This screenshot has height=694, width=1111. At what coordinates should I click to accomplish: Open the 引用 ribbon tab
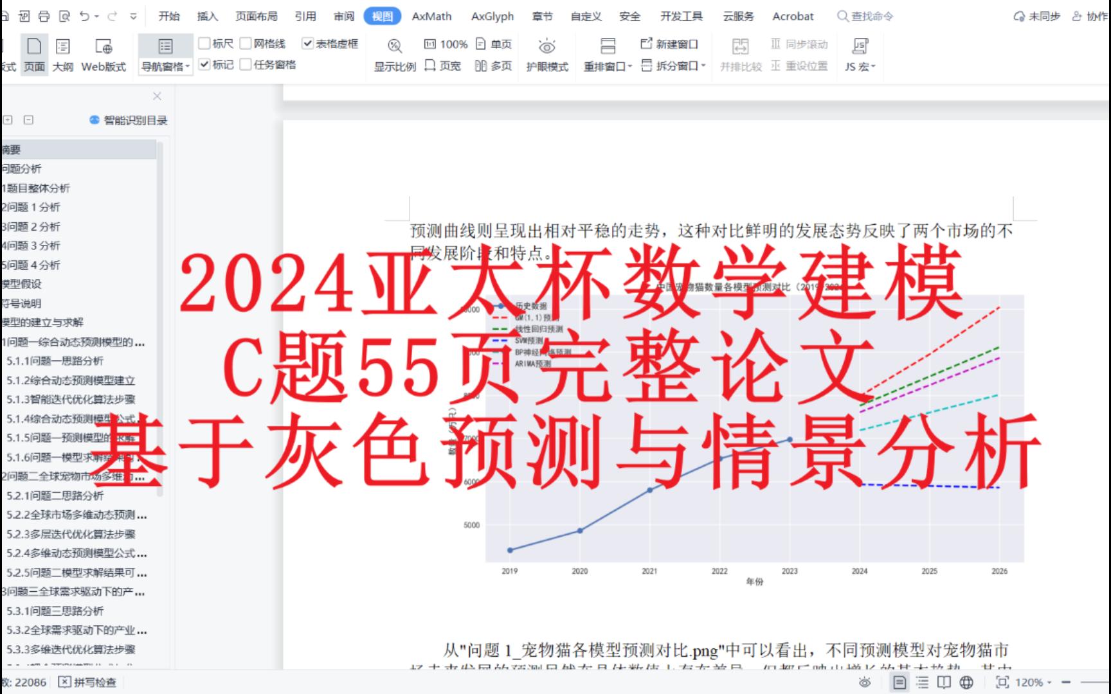[x=305, y=17]
